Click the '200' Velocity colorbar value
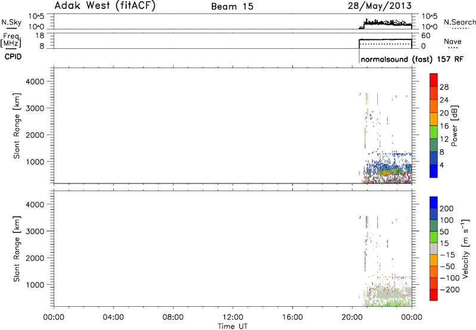The height and width of the screenshot is (330, 476). click(x=447, y=208)
